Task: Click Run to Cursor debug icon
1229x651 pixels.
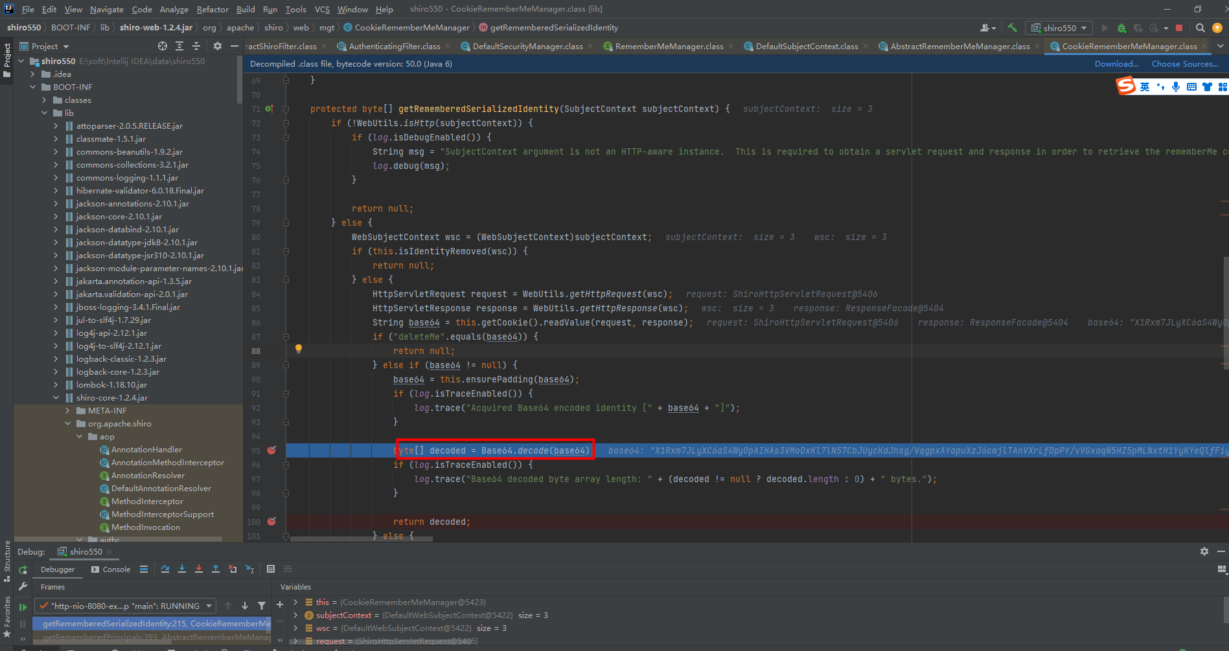Action: pyautogui.click(x=249, y=569)
